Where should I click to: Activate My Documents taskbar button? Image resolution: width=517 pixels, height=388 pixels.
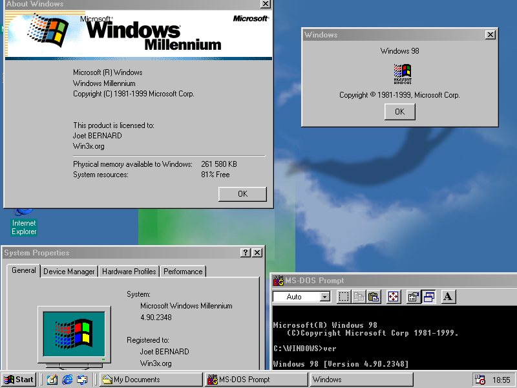(x=150, y=380)
